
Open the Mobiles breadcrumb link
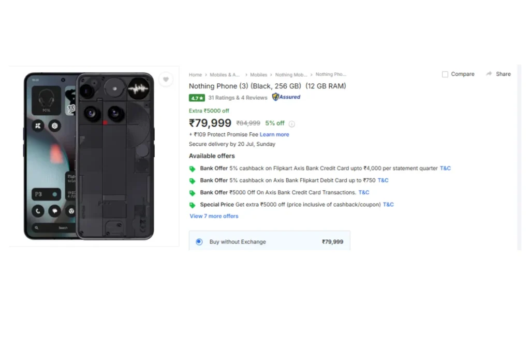pyautogui.click(x=259, y=75)
